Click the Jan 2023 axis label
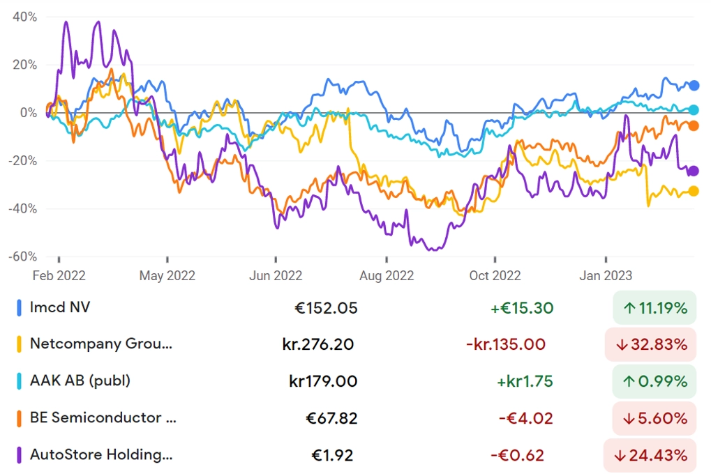The height and width of the screenshot is (476, 711). 606,275
